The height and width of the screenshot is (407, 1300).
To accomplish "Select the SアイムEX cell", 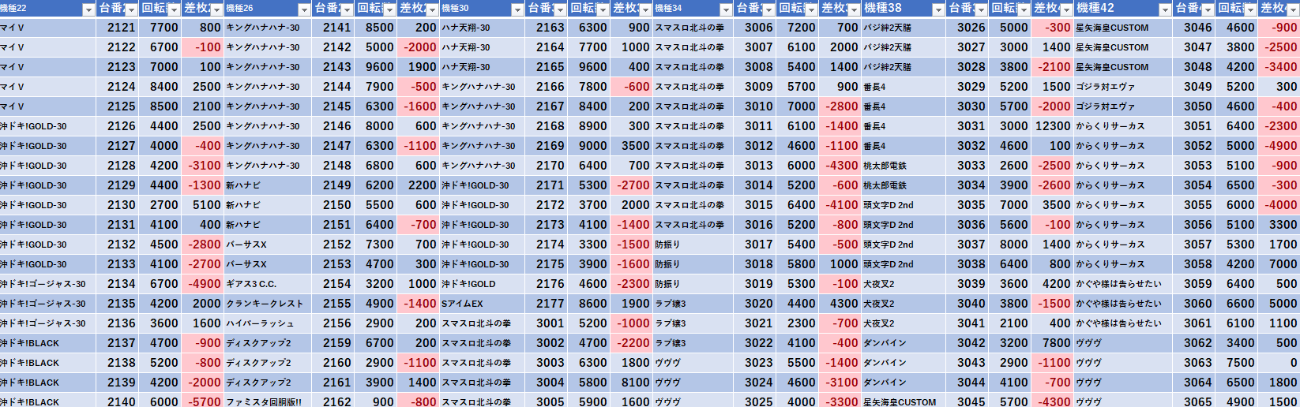I will [483, 304].
